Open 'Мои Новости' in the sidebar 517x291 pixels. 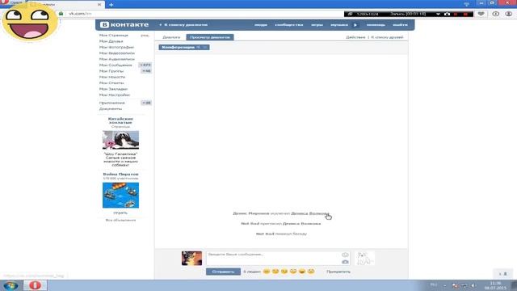coord(112,77)
